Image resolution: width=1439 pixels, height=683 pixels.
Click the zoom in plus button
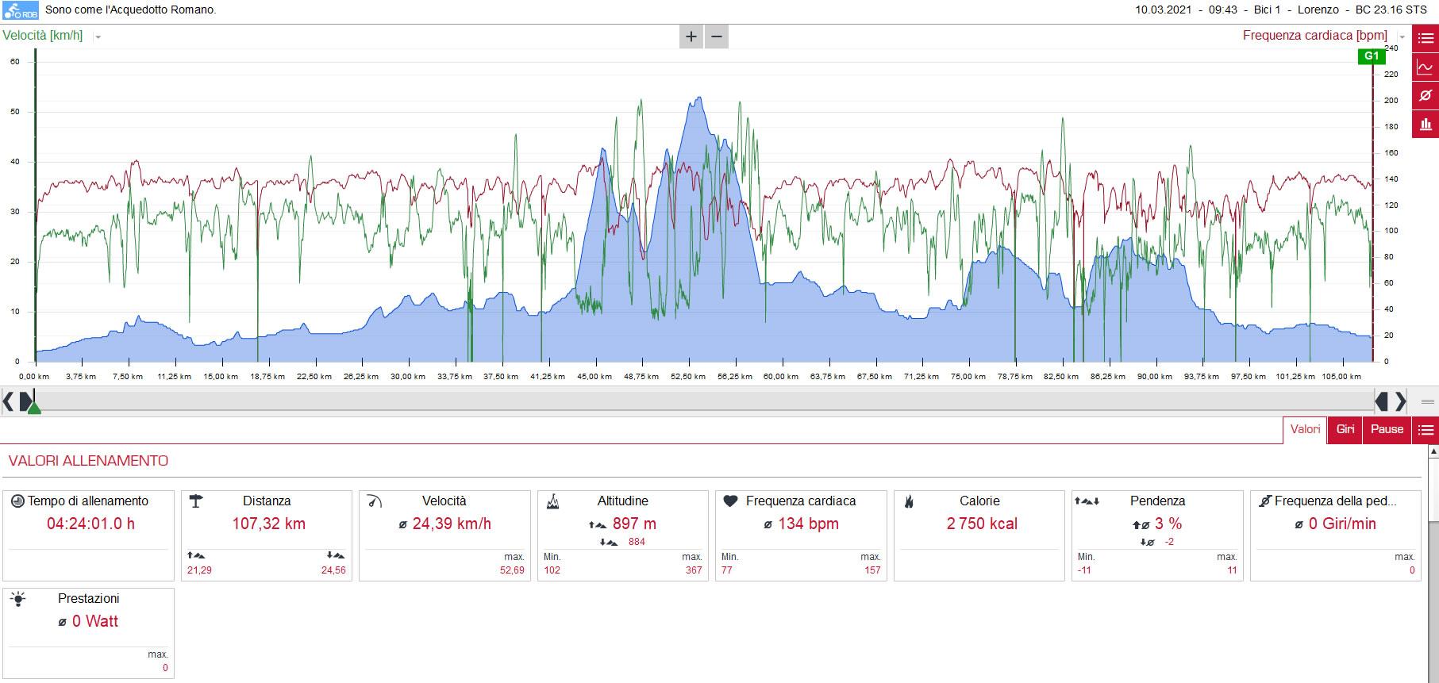pyautogui.click(x=691, y=36)
